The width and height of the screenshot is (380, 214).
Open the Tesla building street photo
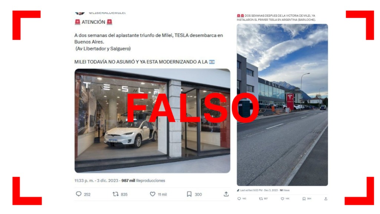282,105
